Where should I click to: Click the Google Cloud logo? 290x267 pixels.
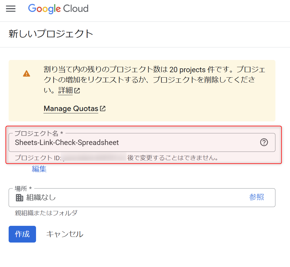58,9
